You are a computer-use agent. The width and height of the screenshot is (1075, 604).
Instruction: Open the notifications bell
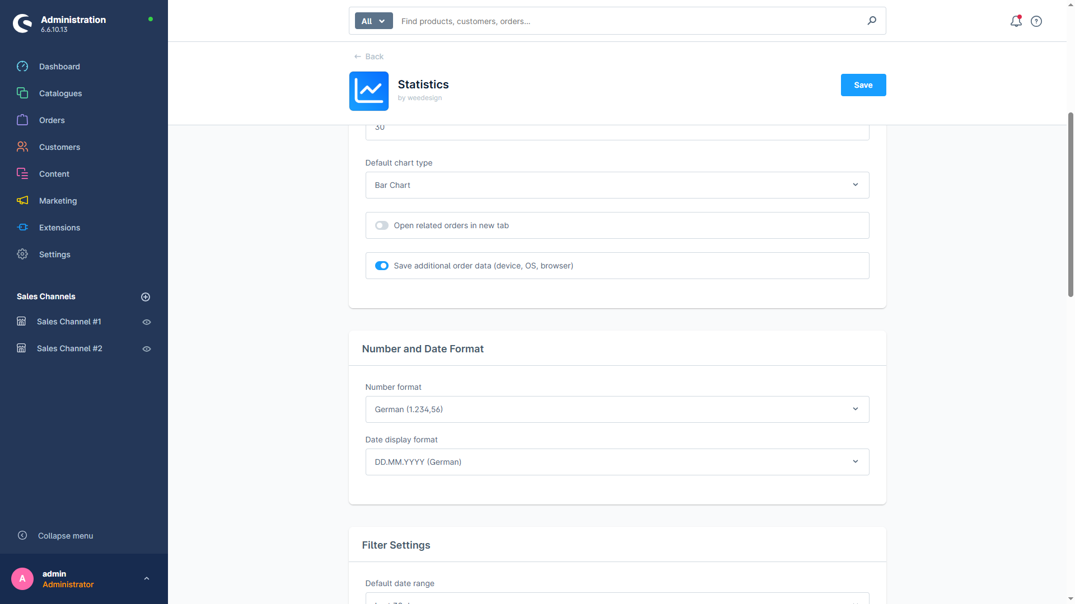(1016, 21)
